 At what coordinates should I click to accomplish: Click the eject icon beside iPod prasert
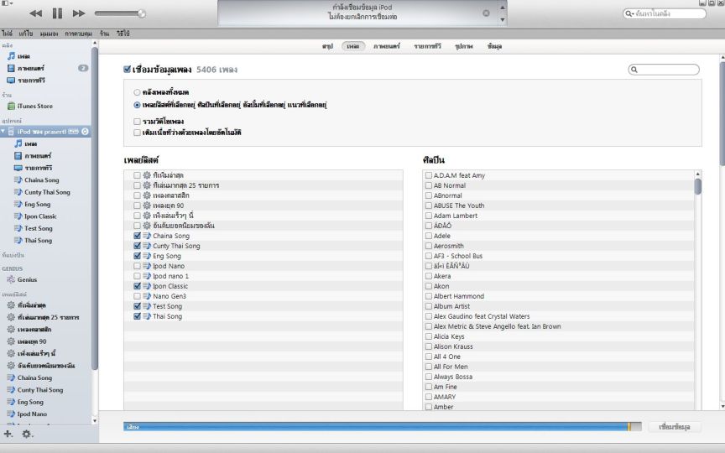click(86, 132)
